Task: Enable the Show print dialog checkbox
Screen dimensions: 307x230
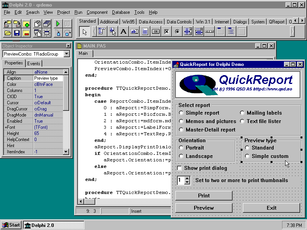Action: click(179, 168)
